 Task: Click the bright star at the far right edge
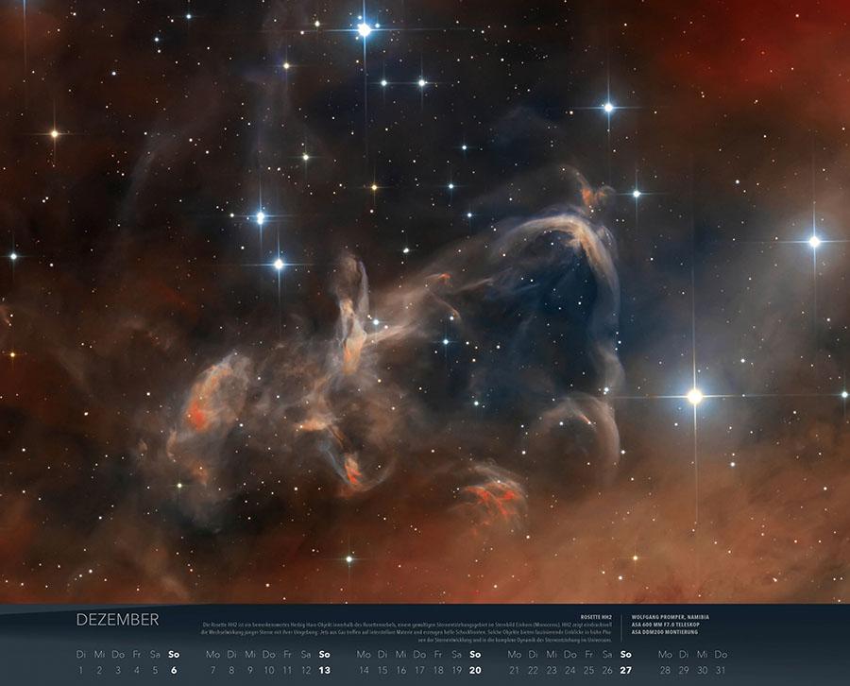tap(814, 242)
